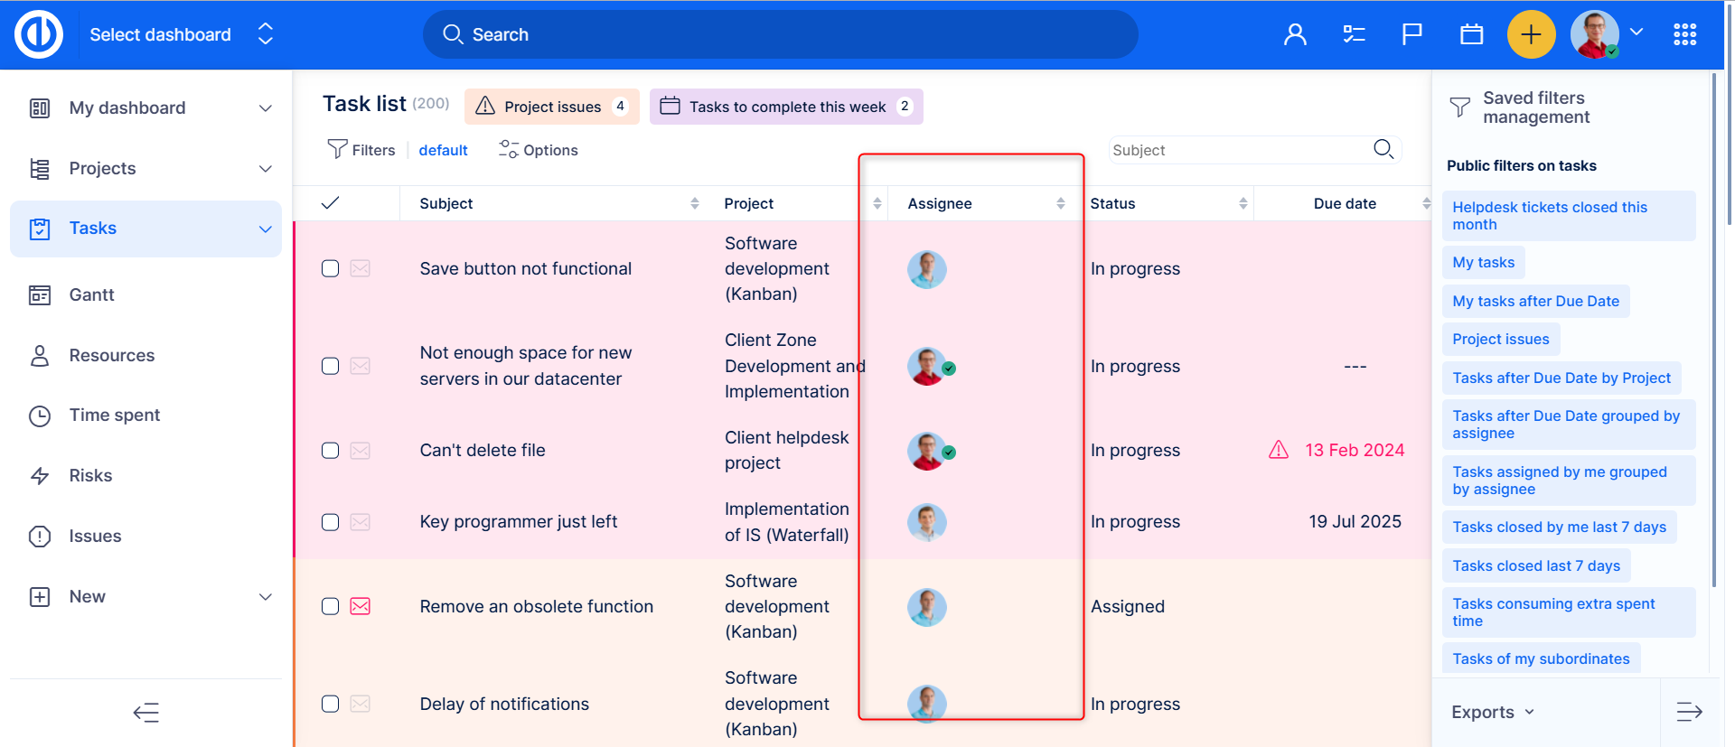Open the user profile icon in header
Viewport: 1735px width, 747px height.
1295,35
